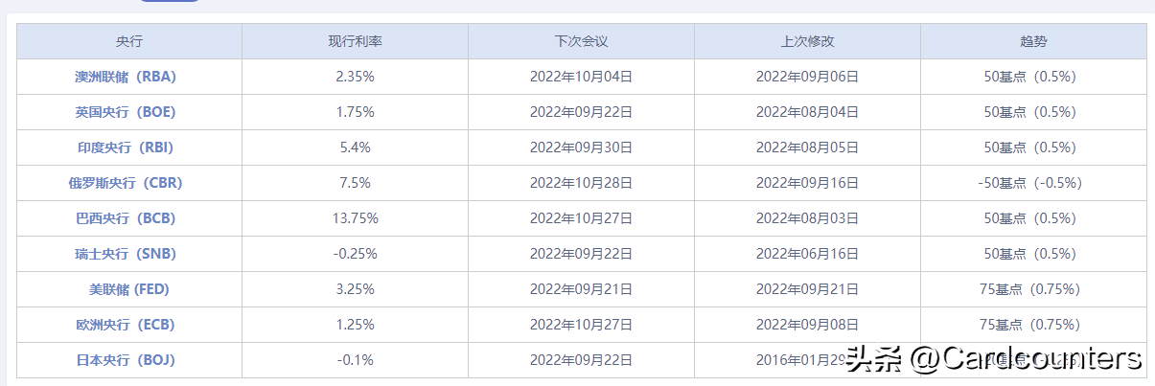Viewport: 1155px width, 386px height.
Task: Click the 下次会议 column header
Action: (x=582, y=42)
